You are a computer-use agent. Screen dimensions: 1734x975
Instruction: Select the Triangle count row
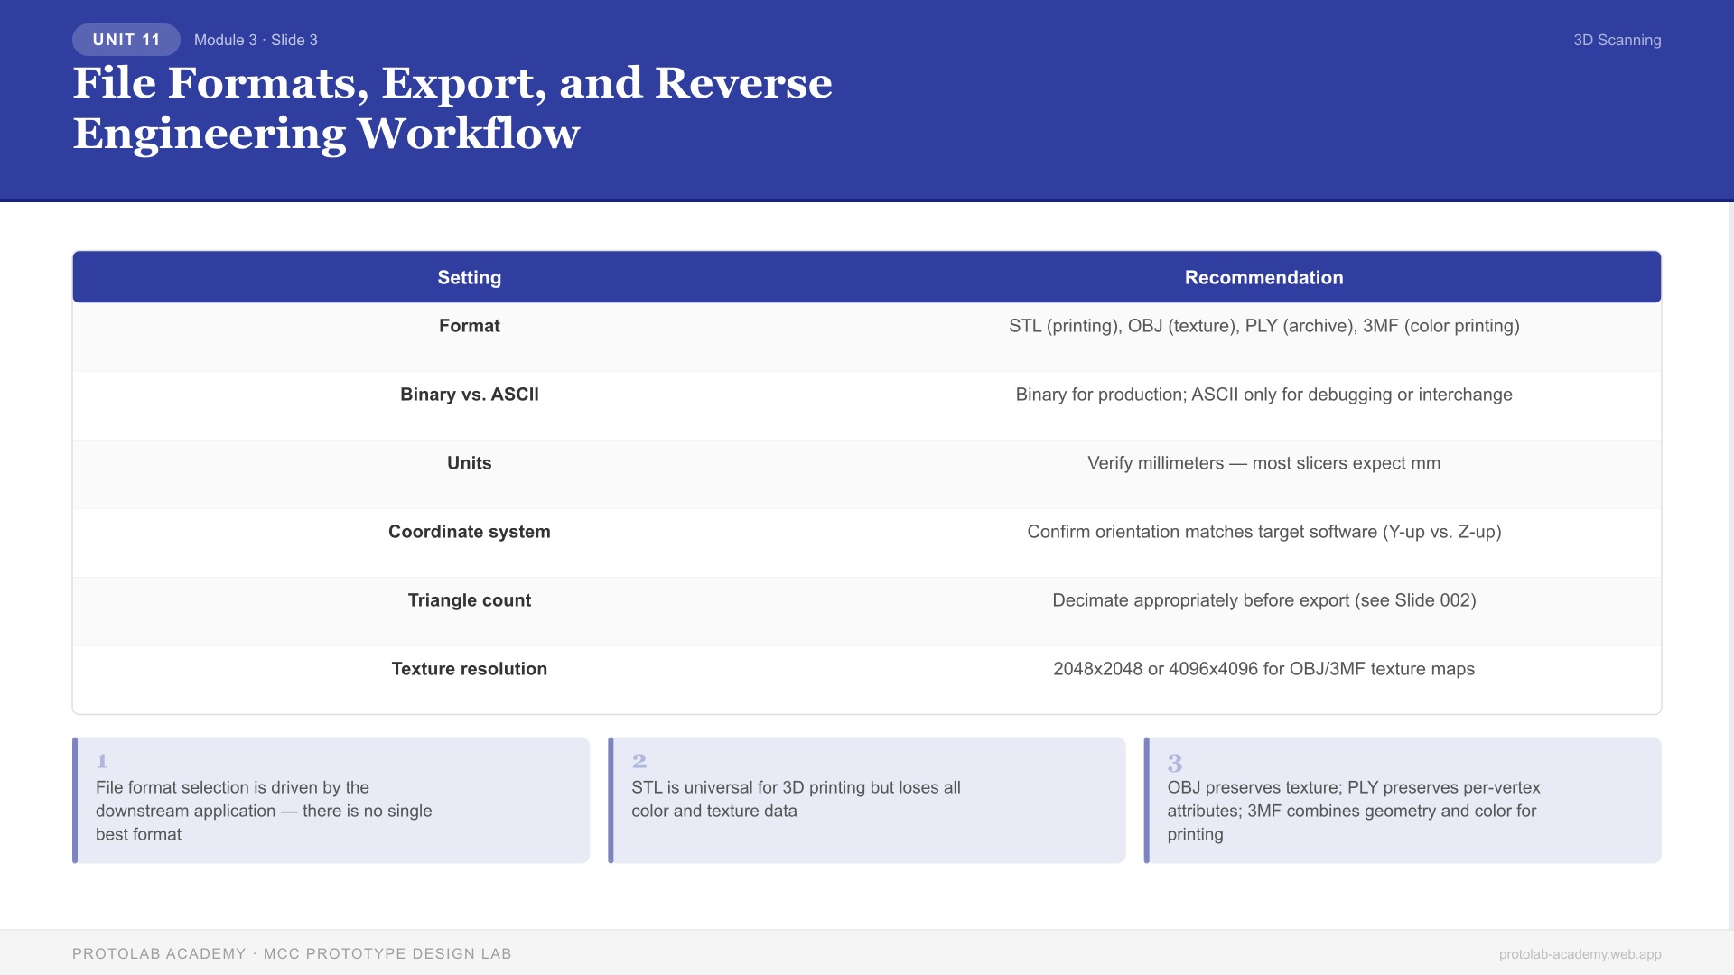(866, 610)
